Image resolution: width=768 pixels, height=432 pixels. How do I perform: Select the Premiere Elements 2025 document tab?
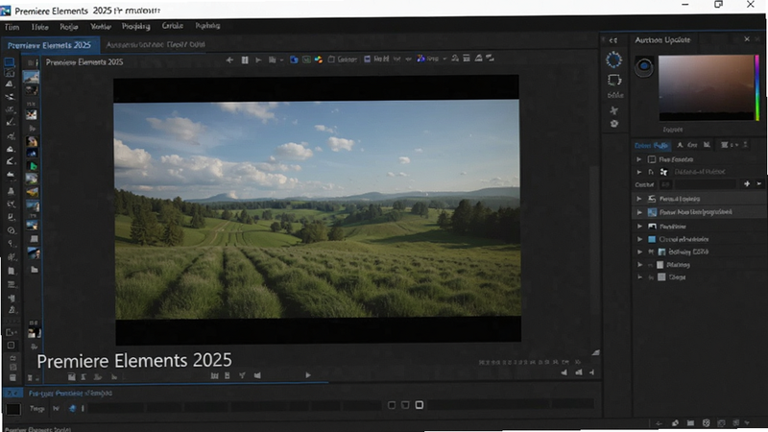[x=50, y=45]
